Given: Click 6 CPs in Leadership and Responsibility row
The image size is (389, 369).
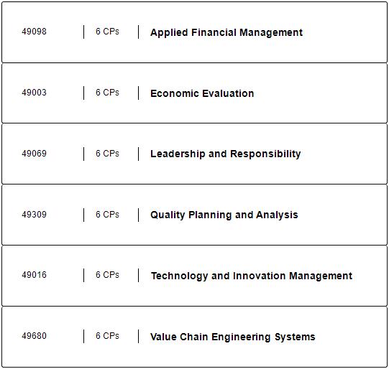Looking at the screenshot, I should pyautogui.click(x=107, y=154).
